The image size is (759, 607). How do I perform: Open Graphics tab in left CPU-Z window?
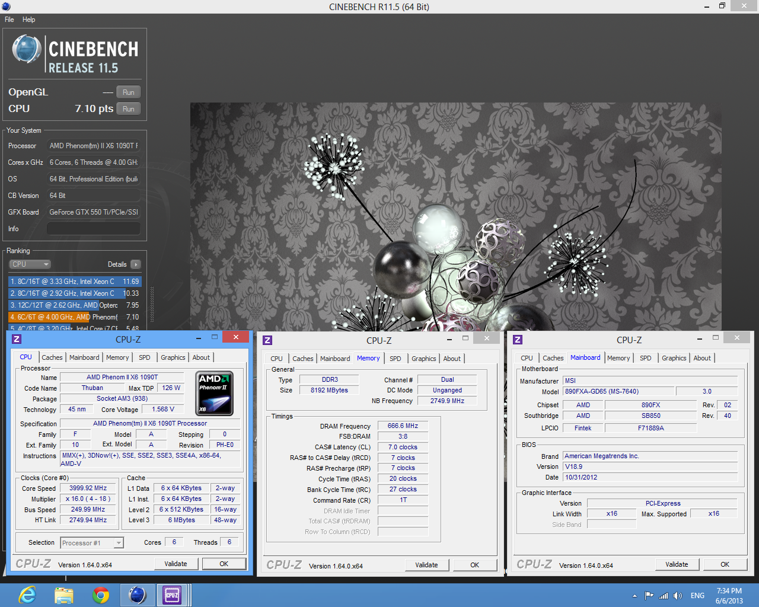173,357
